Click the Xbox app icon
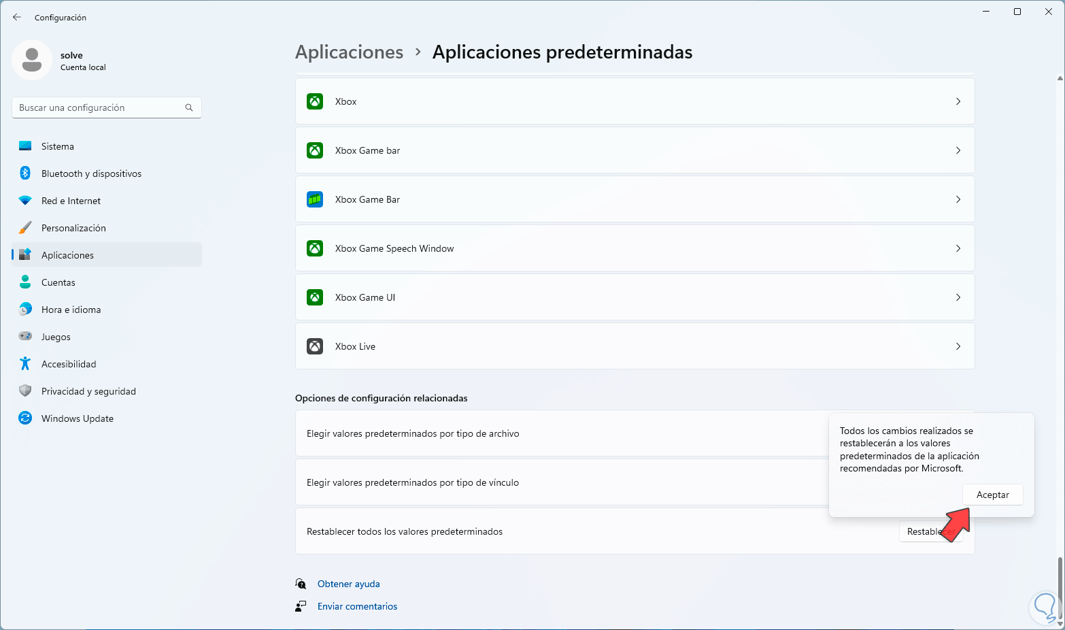The height and width of the screenshot is (630, 1065). tap(315, 101)
